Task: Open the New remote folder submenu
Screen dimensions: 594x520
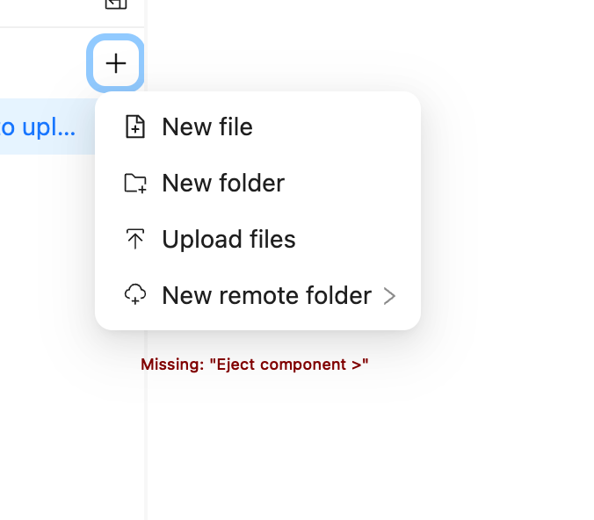Action: (266, 296)
